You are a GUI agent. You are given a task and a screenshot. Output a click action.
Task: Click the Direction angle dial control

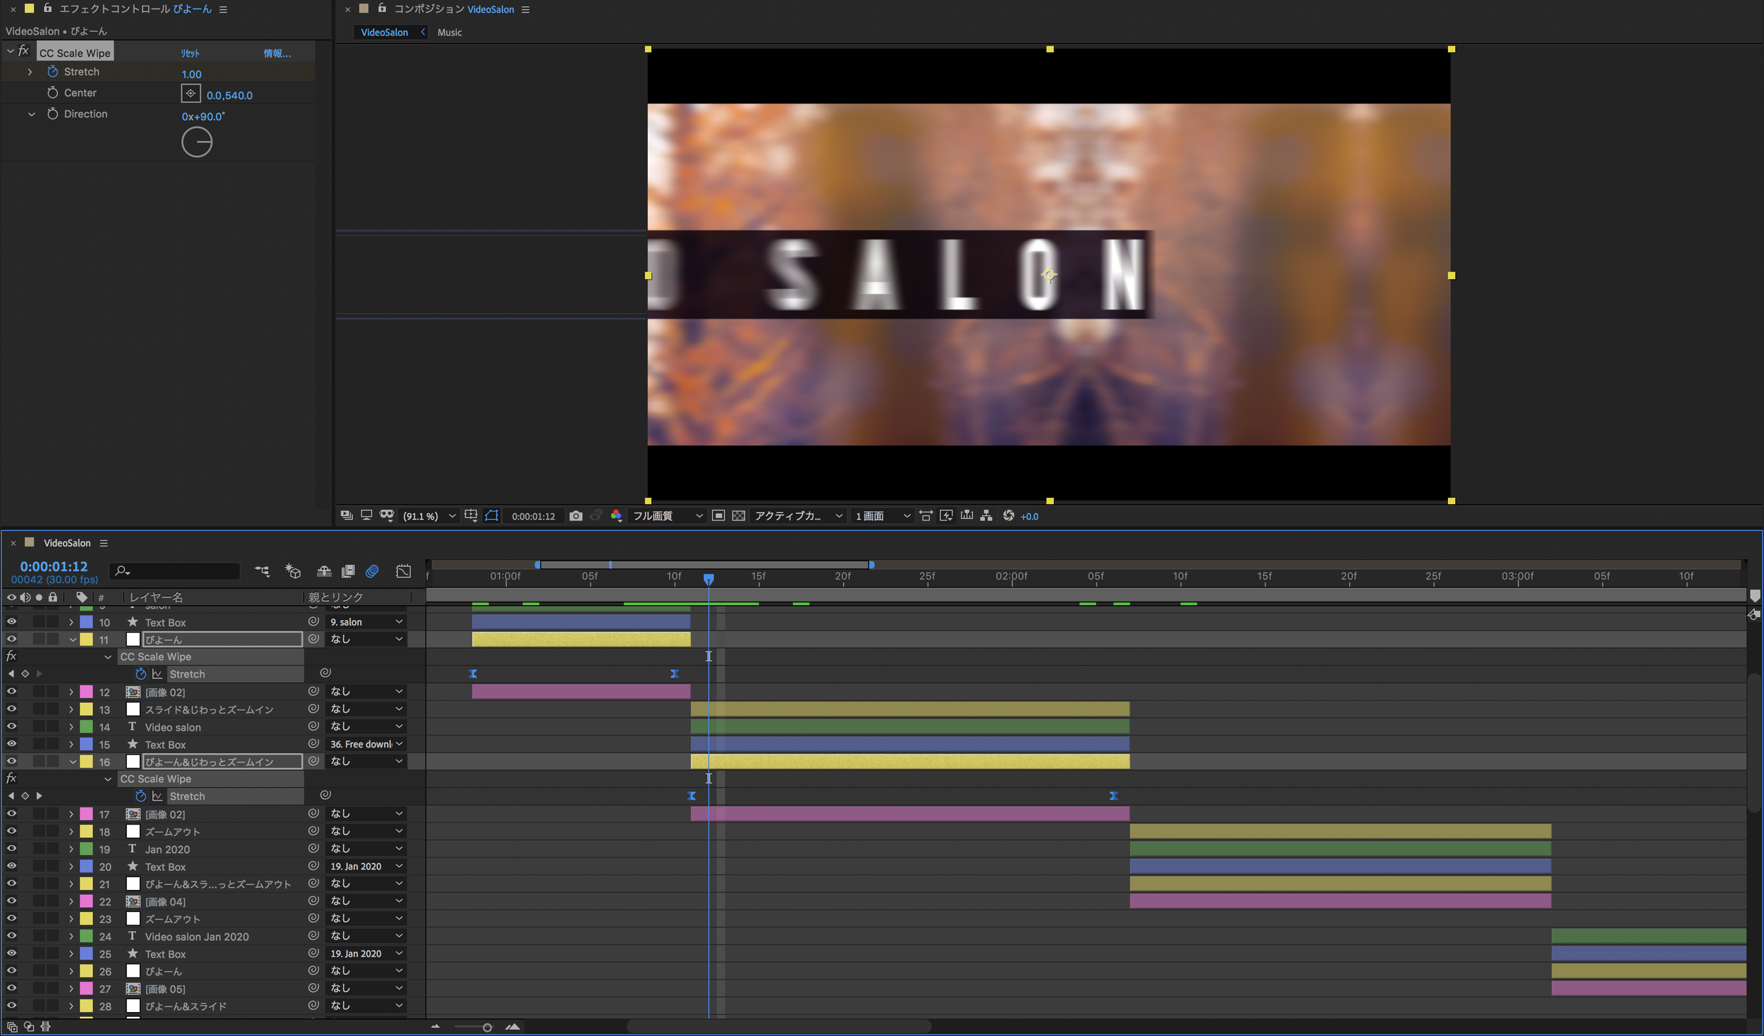point(197,142)
